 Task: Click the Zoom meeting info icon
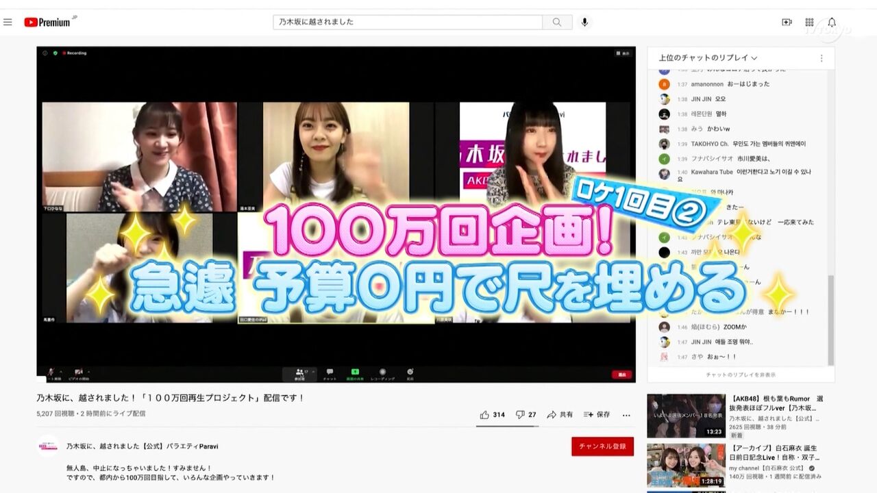coord(45,53)
